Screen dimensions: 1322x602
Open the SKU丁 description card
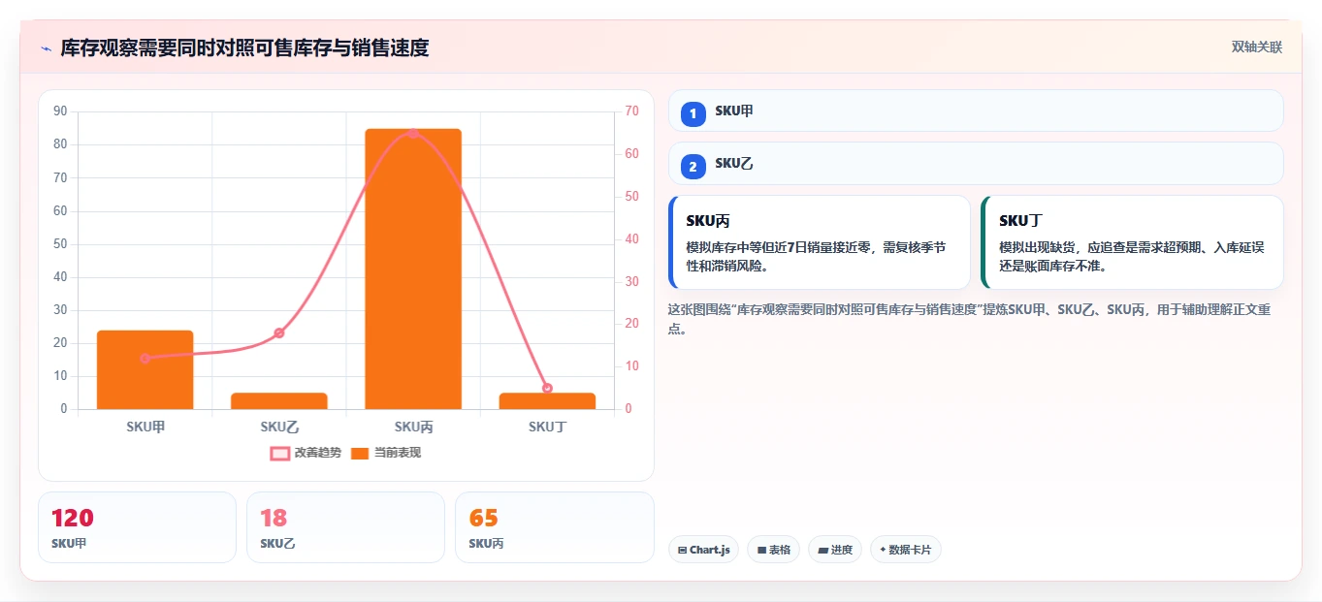coord(1133,242)
